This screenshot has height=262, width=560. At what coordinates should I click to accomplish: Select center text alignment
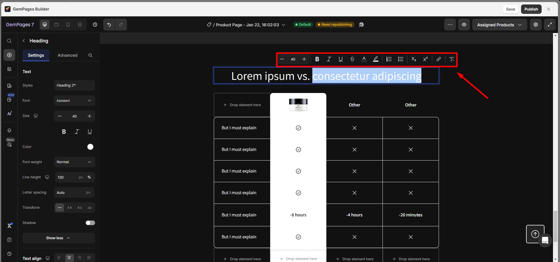pos(69,258)
